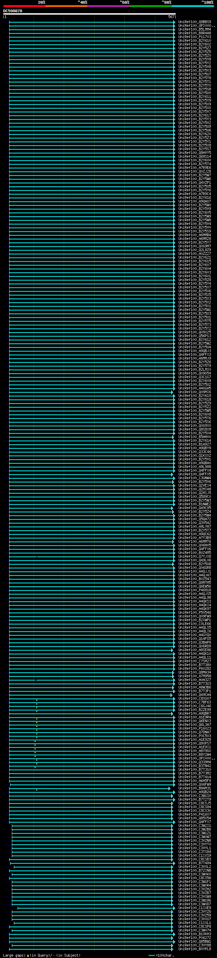Viewport: 217px width, 958px height.
Task: Select the UniRef100_C3W1S0 hit label
Action: click(x=195, y=796)
